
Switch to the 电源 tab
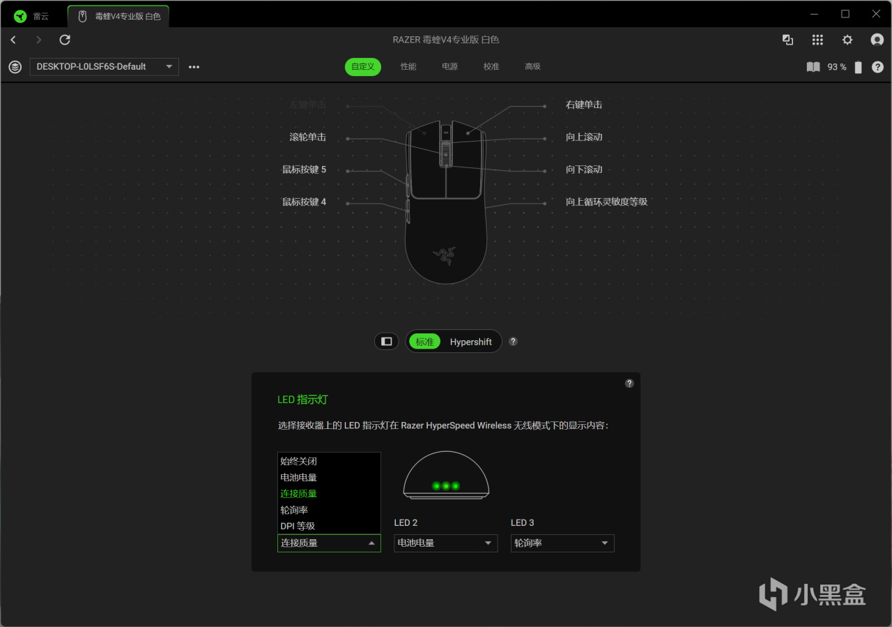(x=449, y=67)
